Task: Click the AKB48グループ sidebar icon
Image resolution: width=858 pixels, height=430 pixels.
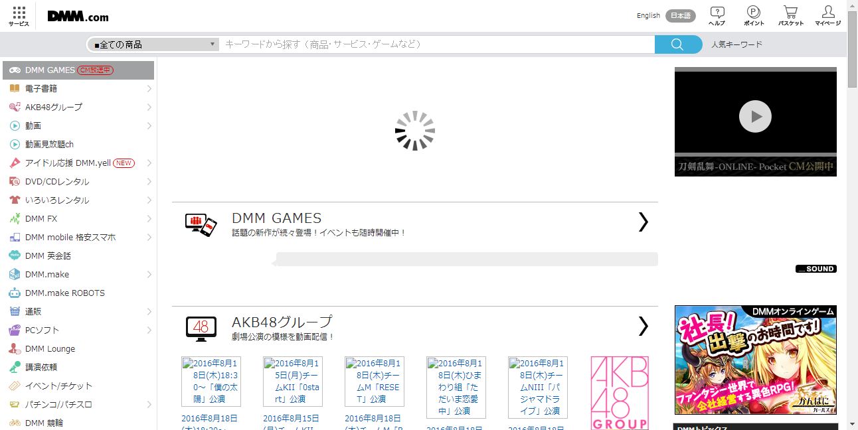Action: click(15, 107)
